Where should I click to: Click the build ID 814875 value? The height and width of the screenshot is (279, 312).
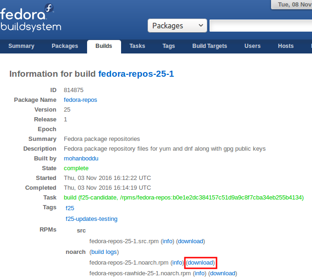click(x=74, y=90)
